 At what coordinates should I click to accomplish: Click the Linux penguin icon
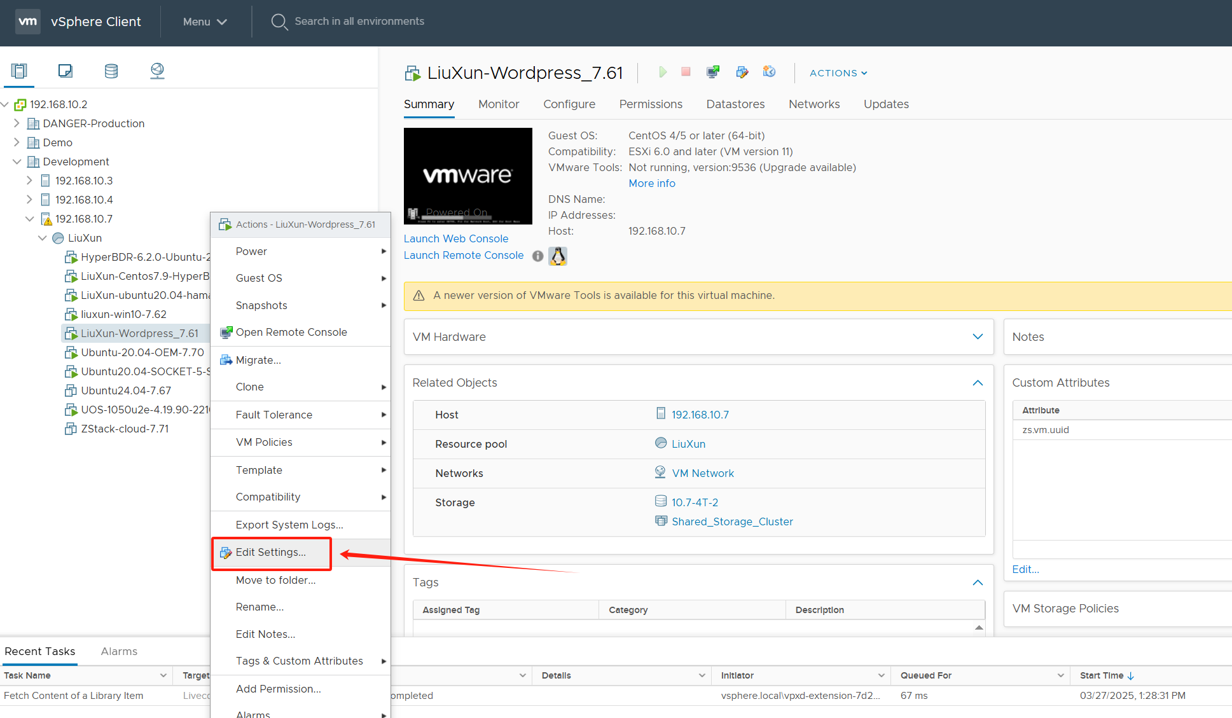[x=558, y=256]
